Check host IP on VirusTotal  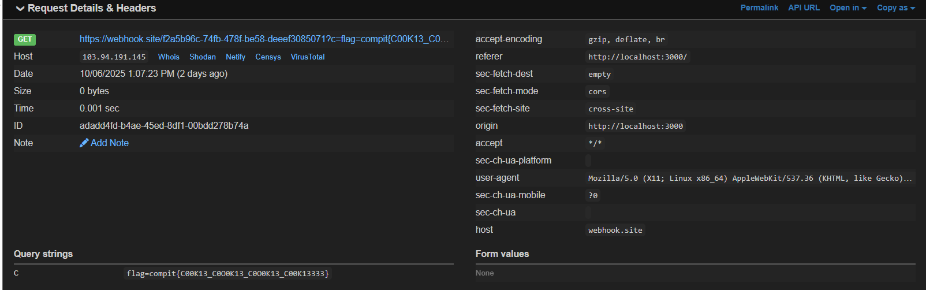point(308,57)
